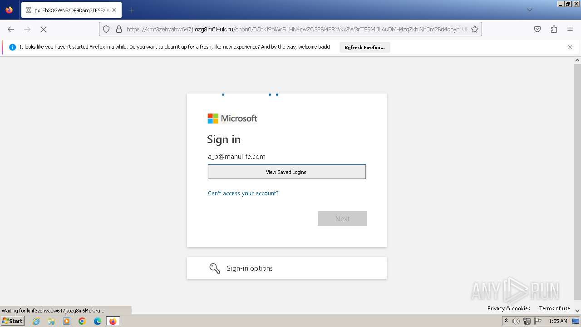581x327 pixels.
Task: Click the info icon in notification bar
Action: click(x=13, y=47)
